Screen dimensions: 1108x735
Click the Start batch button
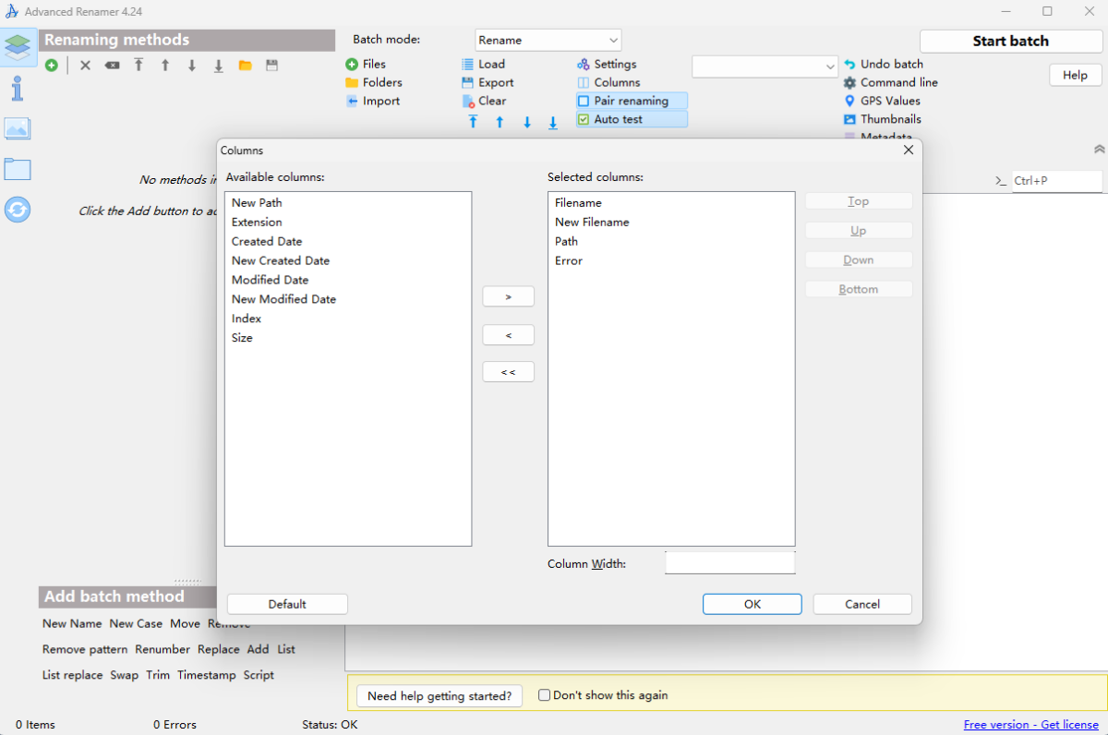[x=1010, y=41]
